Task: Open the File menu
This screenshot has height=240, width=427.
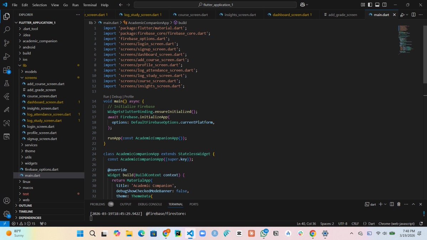Action: point(15,5)
